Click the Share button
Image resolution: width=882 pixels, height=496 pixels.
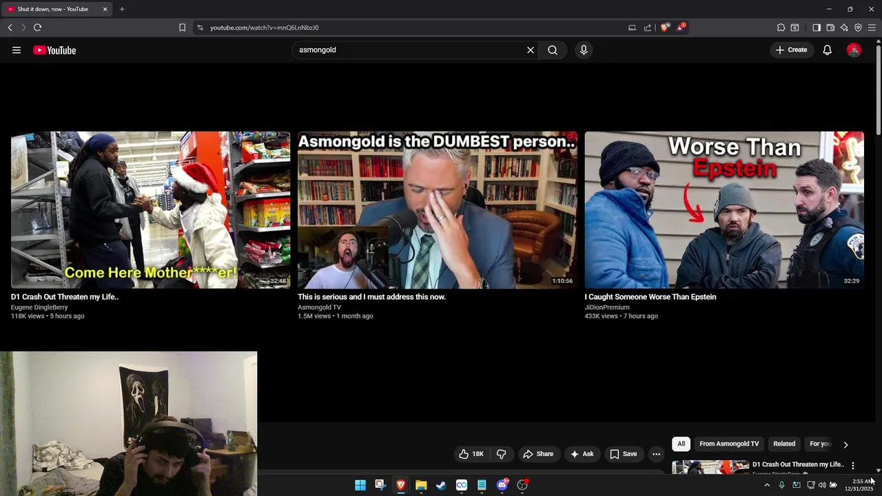(x=538, y=454)
